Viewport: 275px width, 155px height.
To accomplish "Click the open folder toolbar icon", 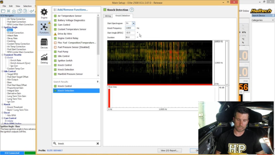I will pyautogui.click(x=3, y=11).
